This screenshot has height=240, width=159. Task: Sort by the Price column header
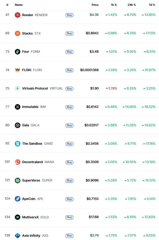pos(95,5)
